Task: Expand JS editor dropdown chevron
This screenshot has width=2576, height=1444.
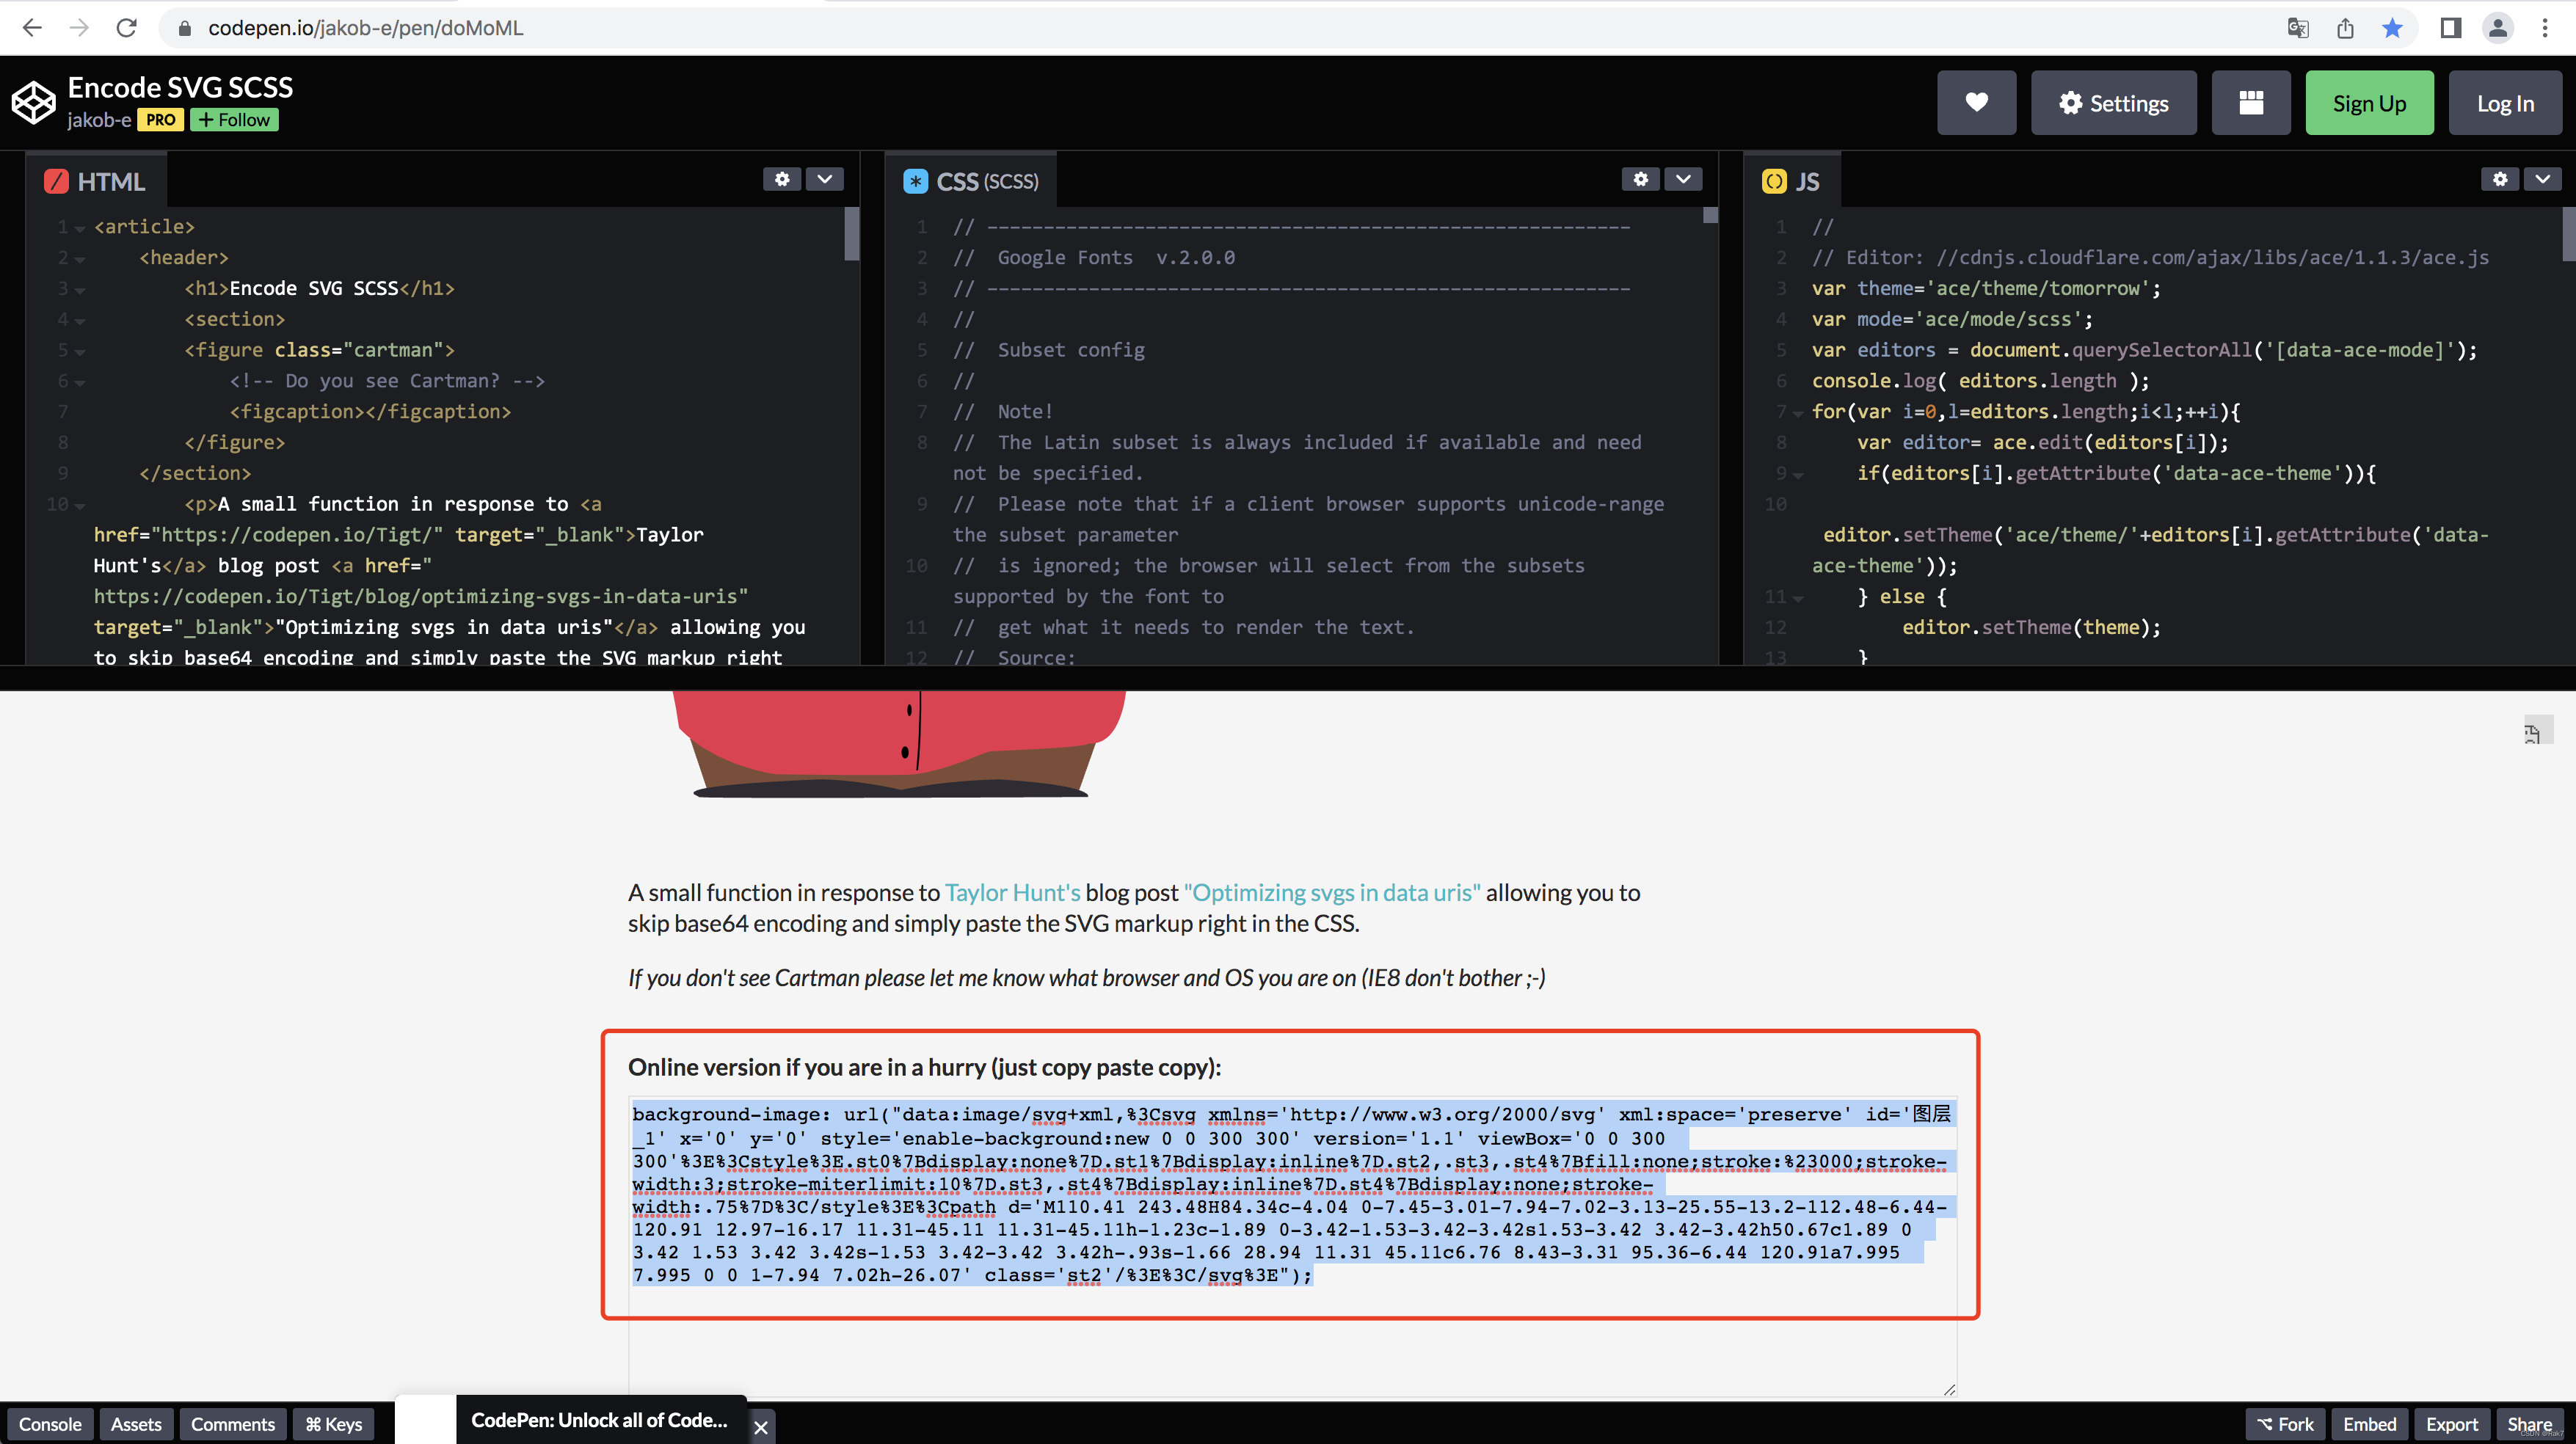Action: tap(2543, 179)
